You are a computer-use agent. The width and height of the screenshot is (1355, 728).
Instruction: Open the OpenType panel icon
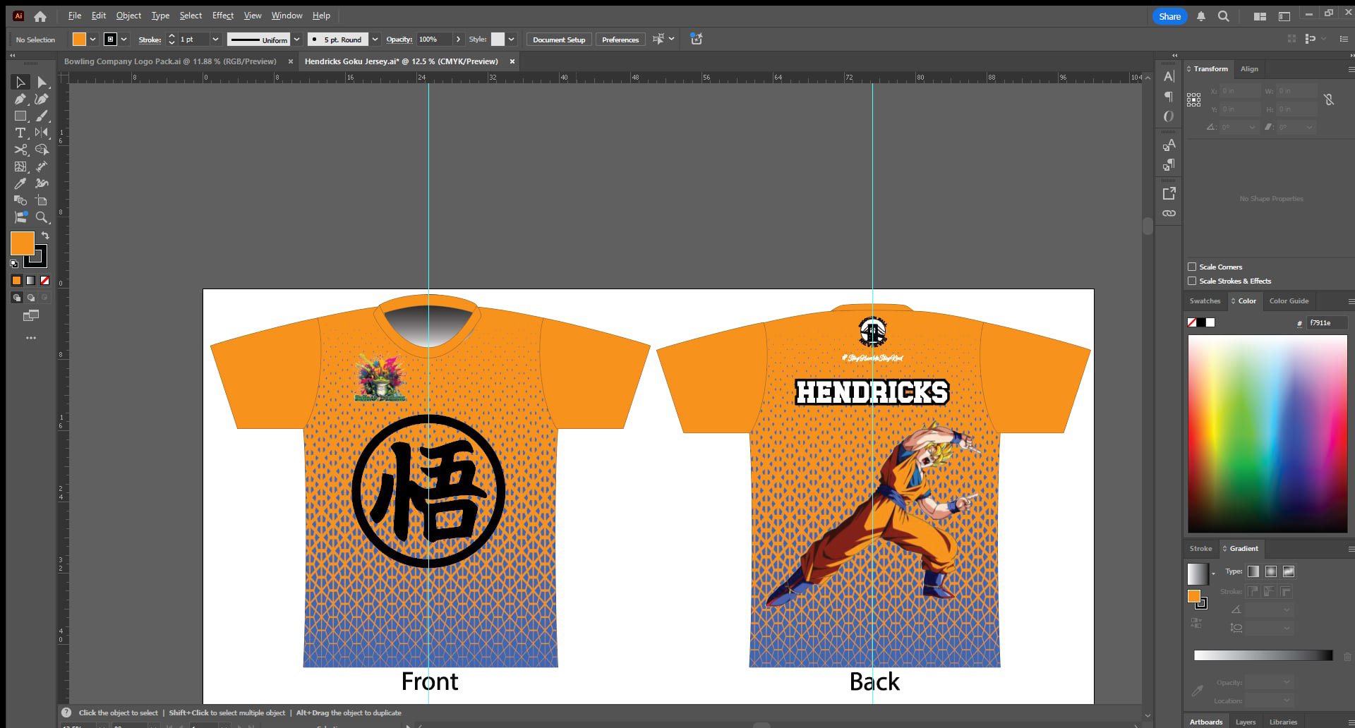(1169, 116)
